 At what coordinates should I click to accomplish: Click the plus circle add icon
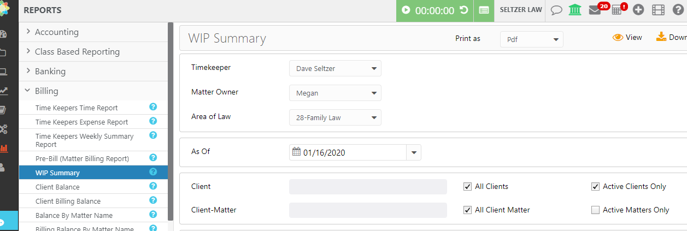tap(638, 10)
